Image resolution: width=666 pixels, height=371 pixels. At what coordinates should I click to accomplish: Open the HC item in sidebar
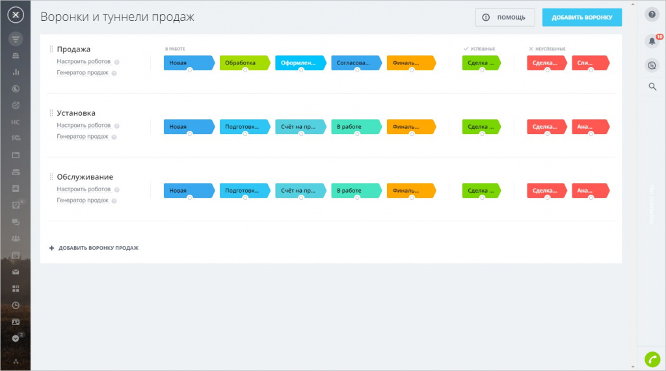tap(16, 122)
